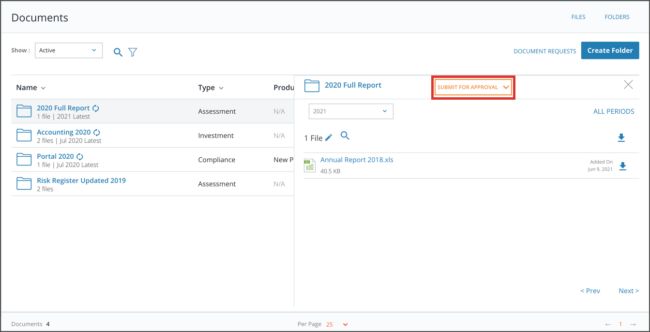Click sync icon next to Accounting 2020

[97, 133]
